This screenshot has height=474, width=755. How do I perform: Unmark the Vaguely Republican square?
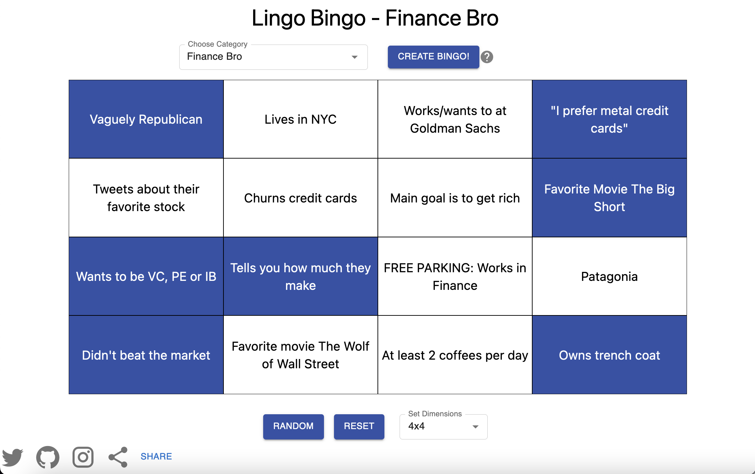[x=146, y=119]
